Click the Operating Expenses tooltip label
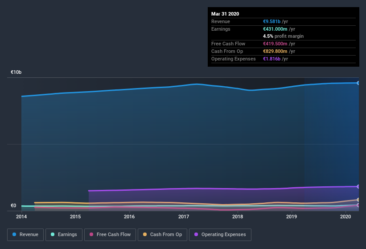 point(233,59)
